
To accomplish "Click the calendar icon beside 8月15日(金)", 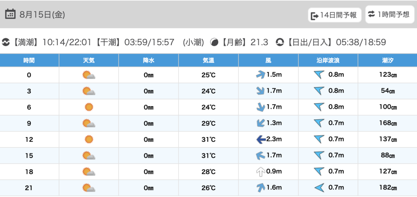I will [11, 14].
